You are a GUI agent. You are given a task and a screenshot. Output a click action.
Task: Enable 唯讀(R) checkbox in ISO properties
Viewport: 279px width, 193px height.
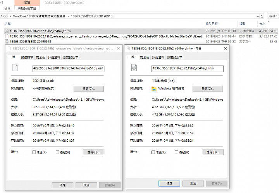[x=153, y=152]
